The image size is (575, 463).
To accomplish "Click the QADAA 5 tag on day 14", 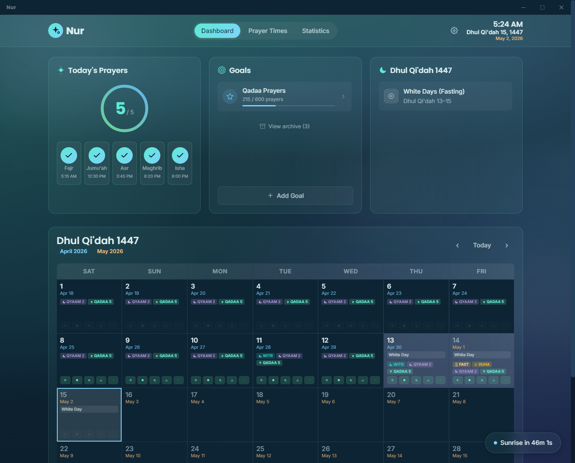I will tap(493, 371).
